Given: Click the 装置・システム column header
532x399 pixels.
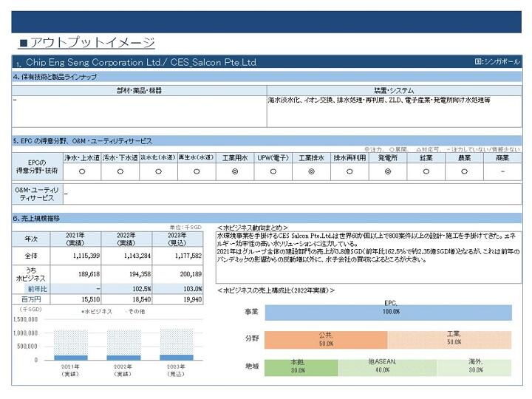Looking at the screenshot, I should click(x=395, y=91).
